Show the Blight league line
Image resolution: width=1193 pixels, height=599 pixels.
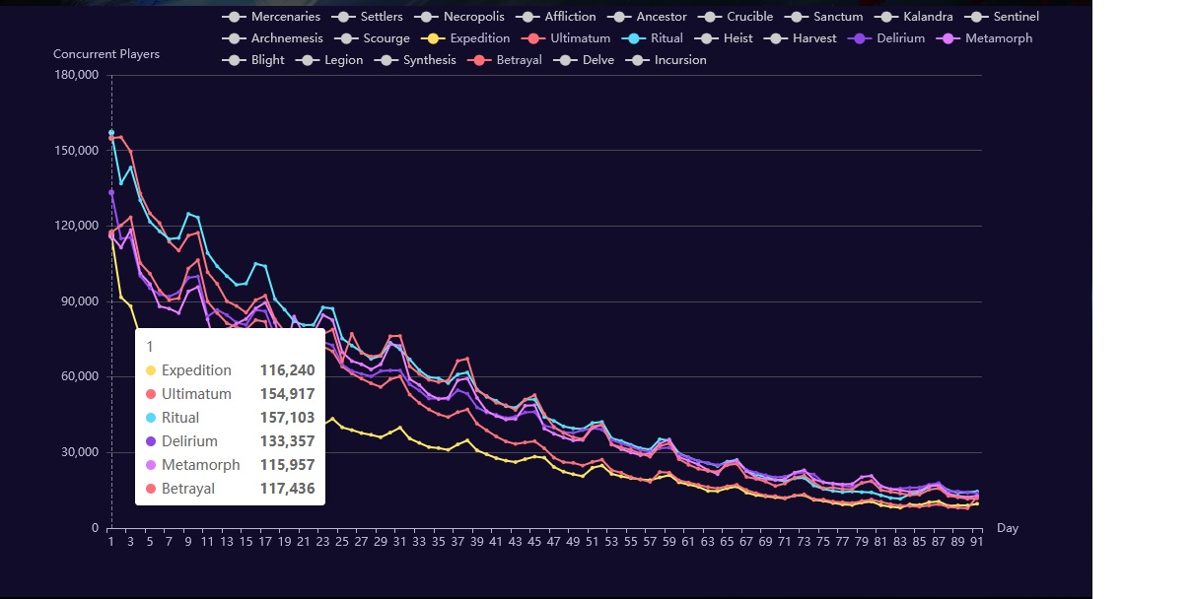pos(253,60)
